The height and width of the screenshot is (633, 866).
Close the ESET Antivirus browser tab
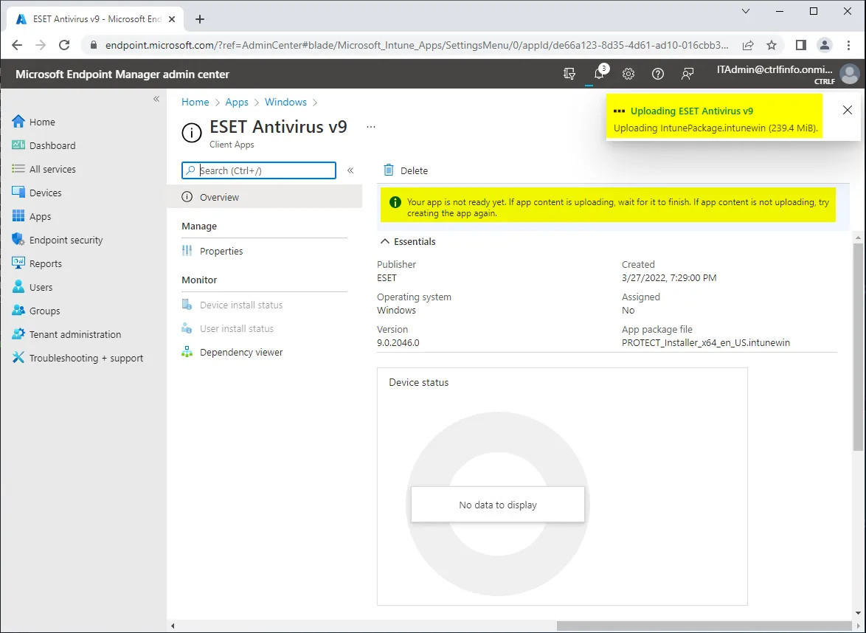click(x=172, y=18)
